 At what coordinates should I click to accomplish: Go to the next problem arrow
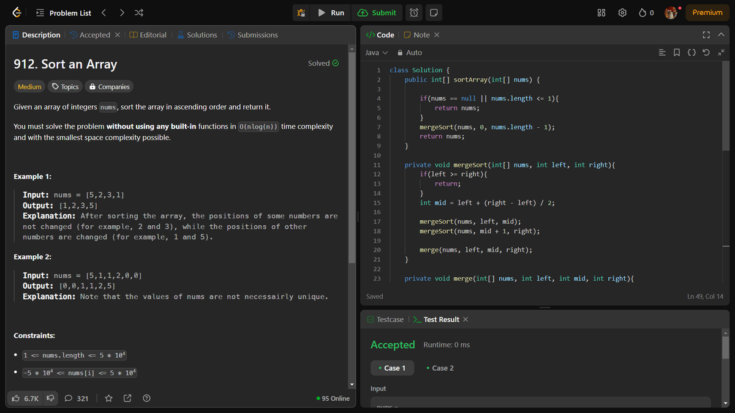122,13
